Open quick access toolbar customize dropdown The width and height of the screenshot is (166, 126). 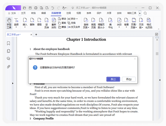(x=73, y=8)
